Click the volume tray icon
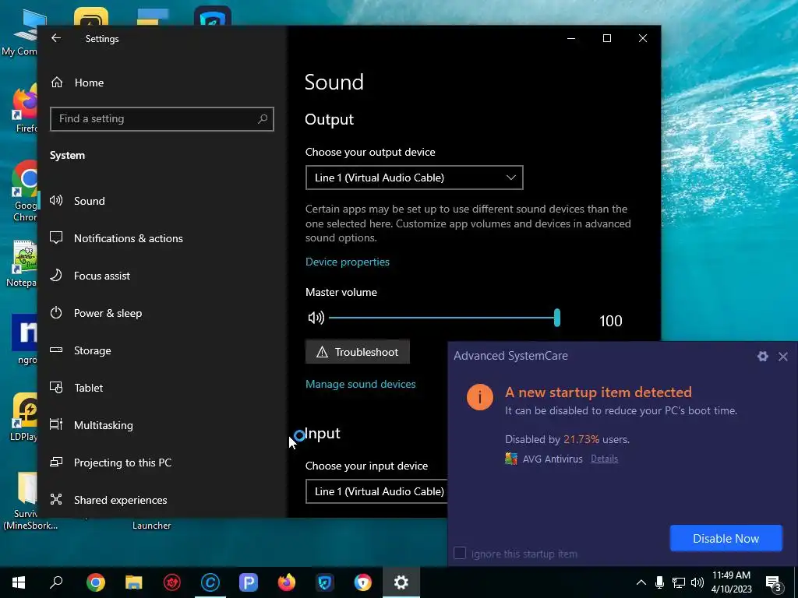The width and height of the screenshot is (798, 598). coord(697,582)
